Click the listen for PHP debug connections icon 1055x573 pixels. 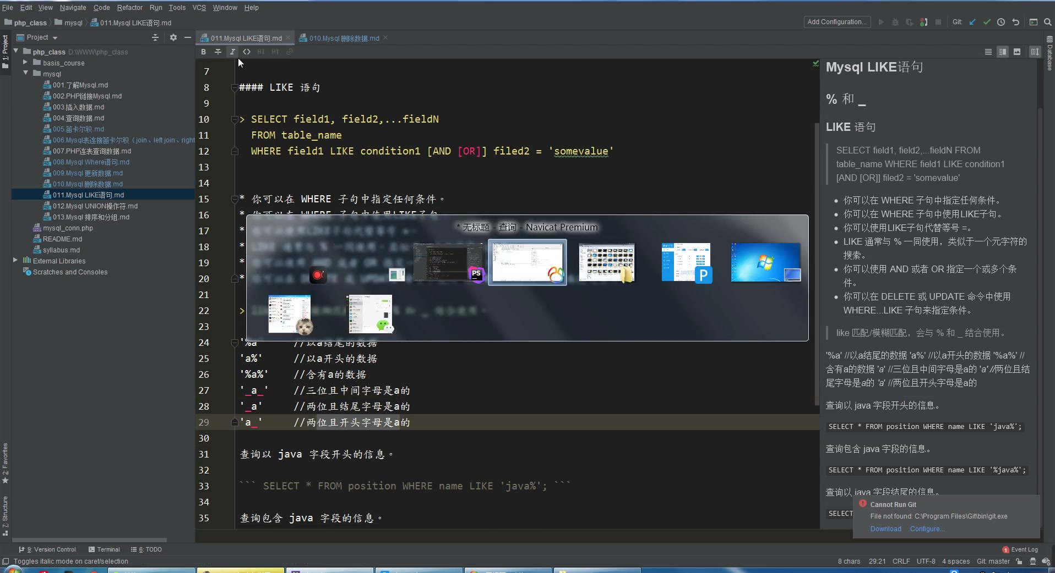tap(924, 22)
